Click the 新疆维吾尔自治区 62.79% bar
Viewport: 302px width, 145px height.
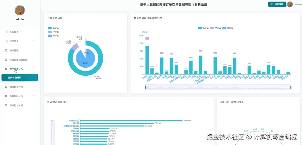112,126
